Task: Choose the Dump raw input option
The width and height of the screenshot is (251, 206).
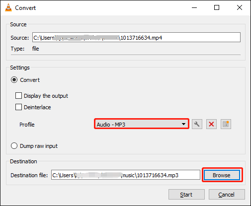Action: pyautogui.click(x=14, y=146)
